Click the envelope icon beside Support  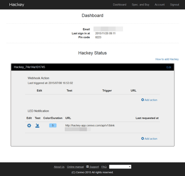(88, 166)
